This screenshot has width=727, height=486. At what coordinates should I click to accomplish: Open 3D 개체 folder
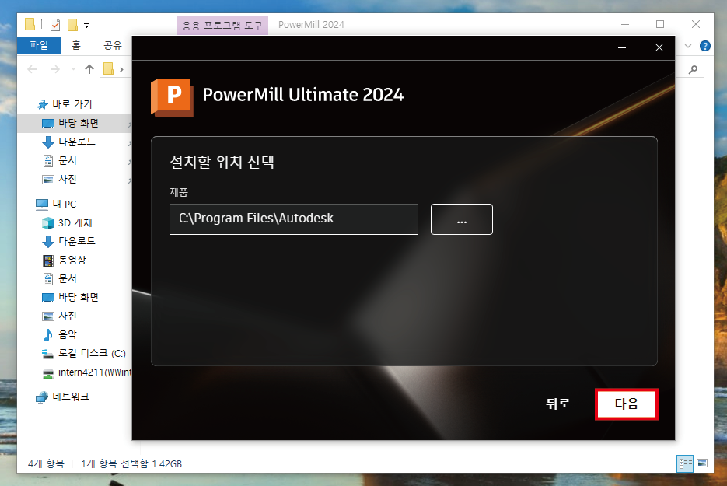coord(75,222)
